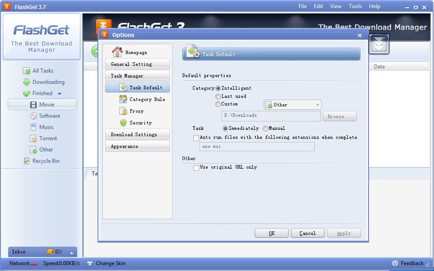Click the Movie film strip icon
The image size is (434, 271).
[33, 105]
